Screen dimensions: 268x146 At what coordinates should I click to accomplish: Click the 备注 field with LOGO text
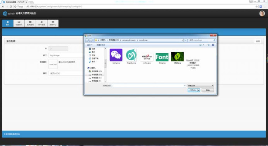point(66,73)
